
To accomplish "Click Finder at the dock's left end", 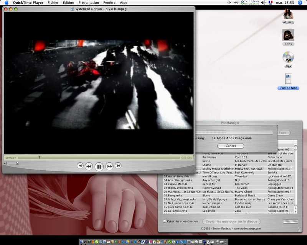I will (81, 242).
